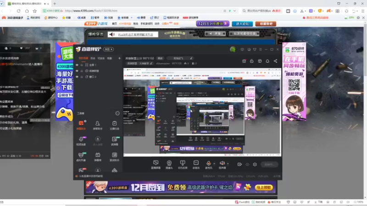Click browser home icon

[27, 11]
